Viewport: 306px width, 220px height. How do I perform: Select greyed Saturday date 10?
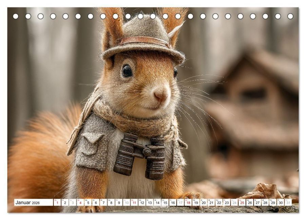(127, 202)
